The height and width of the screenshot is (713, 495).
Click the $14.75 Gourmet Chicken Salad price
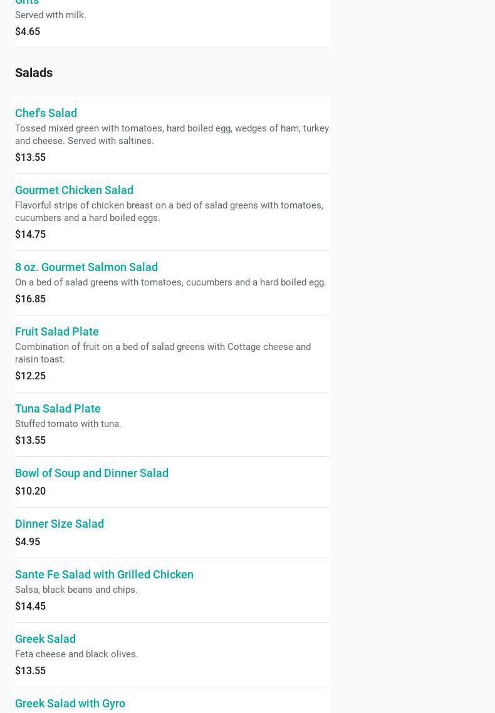[30, 234]
